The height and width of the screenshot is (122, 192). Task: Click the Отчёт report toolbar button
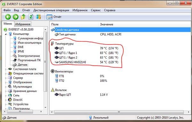(x=54, y=17)
